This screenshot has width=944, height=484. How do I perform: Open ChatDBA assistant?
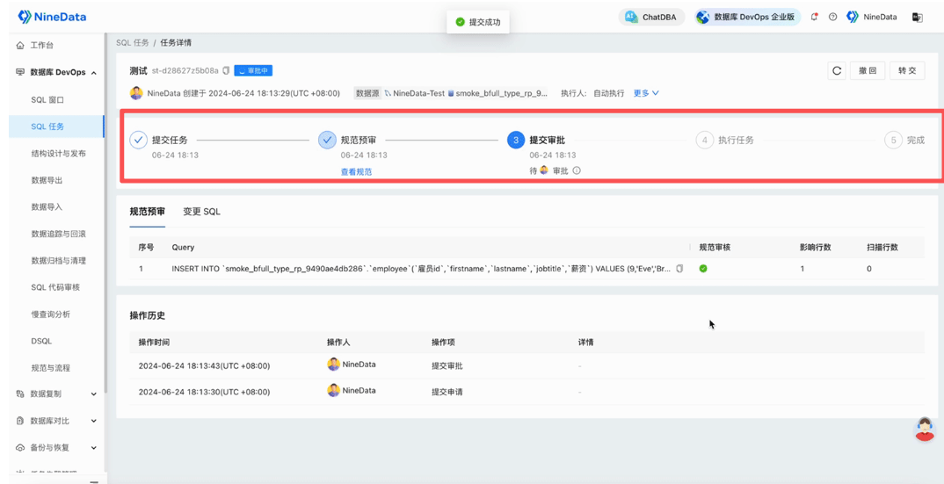(651, 18)
